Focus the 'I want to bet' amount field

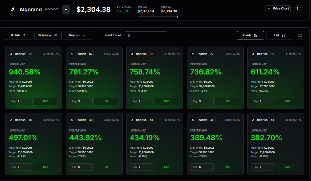click(146, 35)
